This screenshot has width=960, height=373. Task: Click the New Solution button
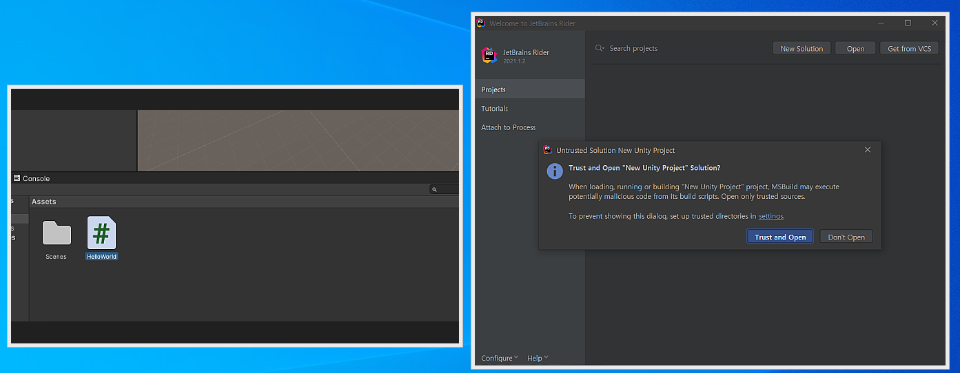pos(801,48)
